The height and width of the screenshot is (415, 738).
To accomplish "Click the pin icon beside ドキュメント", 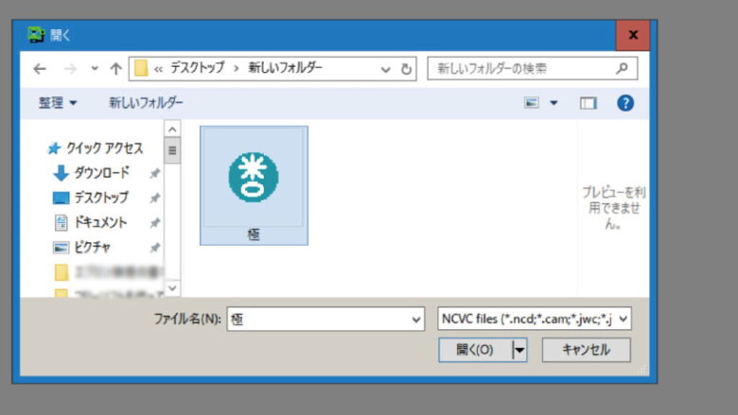I will (x=154, y=223).
